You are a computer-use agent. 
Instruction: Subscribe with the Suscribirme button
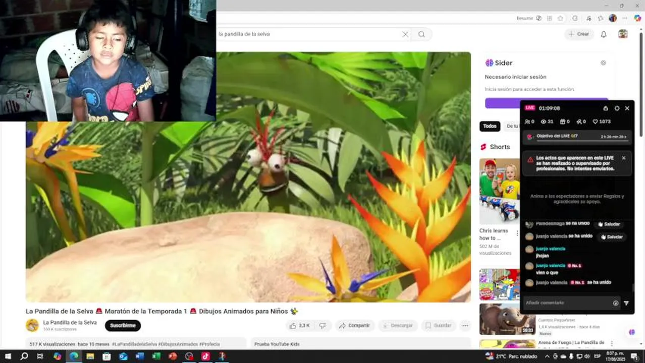tap(123, 326)
